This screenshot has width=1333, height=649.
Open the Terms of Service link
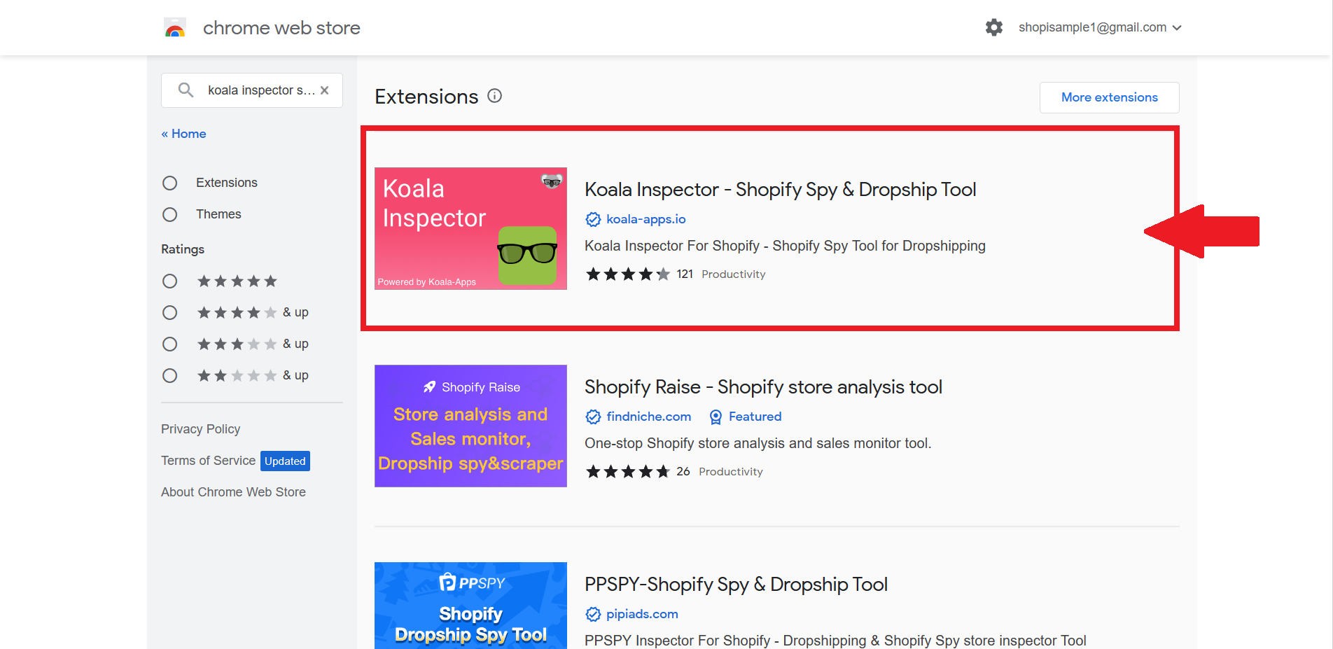pos(208,461)
